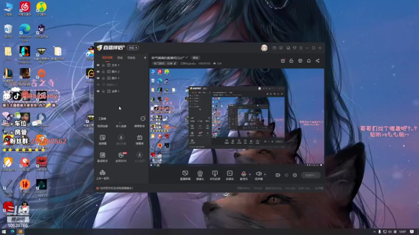Image resolution: width=419 pixels, height=235 pixels.
Task: Select the 图片 2 source row
Action: [122, 72]
